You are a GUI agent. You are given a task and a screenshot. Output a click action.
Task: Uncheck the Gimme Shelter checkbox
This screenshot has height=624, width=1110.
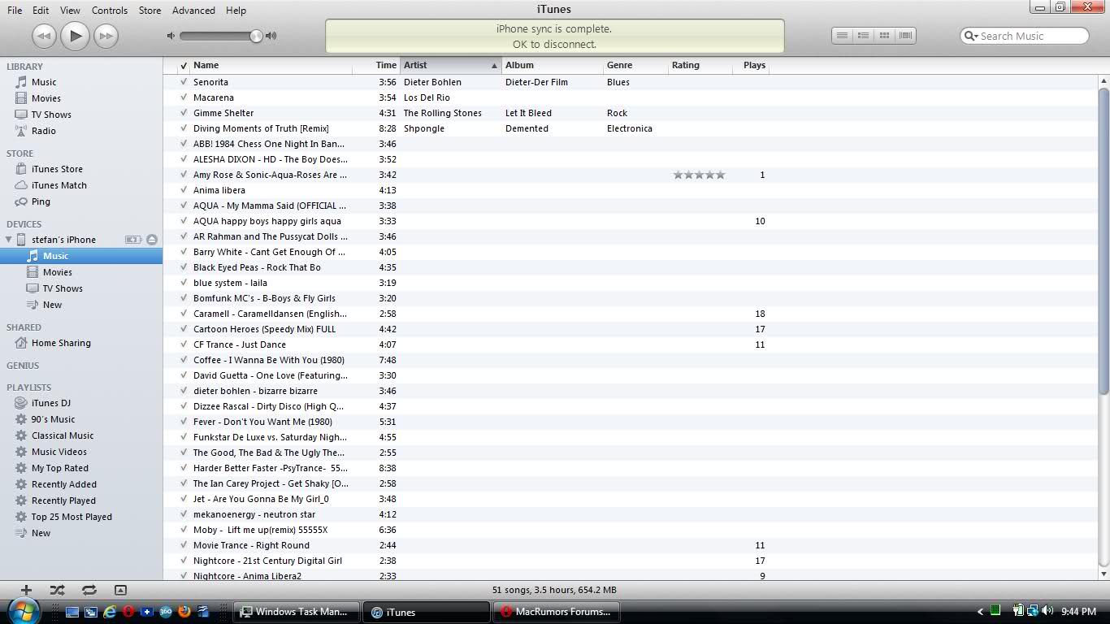(184, 113)
